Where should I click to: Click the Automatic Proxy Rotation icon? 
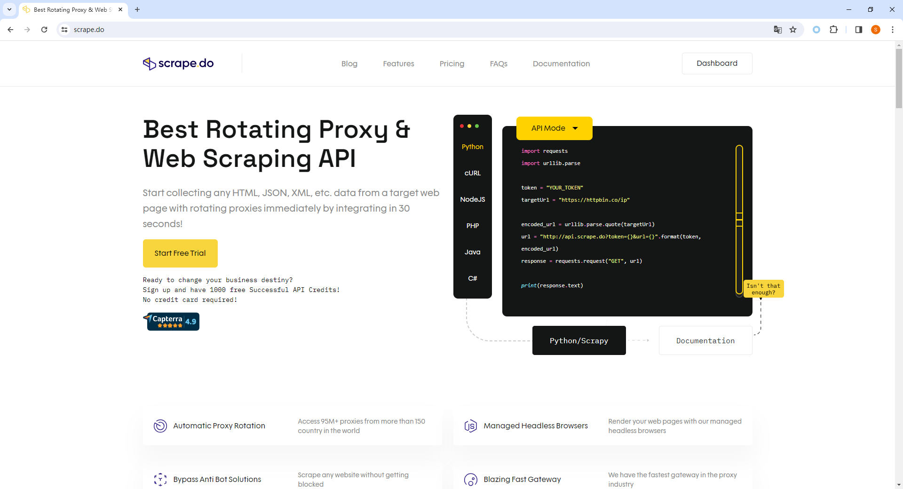pyautogui.click(x=160, y=426)
